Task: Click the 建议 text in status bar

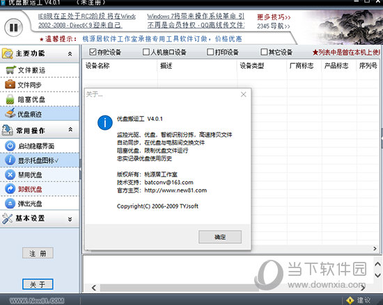Action: coord(364,300)
